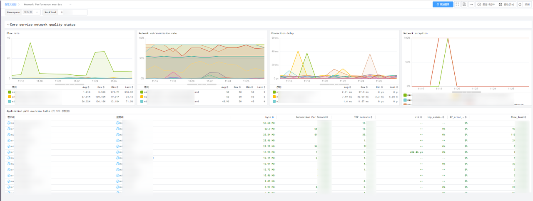Save the dashboard using the floppy disk icon
The width and height of the screenshot is (533, 201).
[464, 4]
